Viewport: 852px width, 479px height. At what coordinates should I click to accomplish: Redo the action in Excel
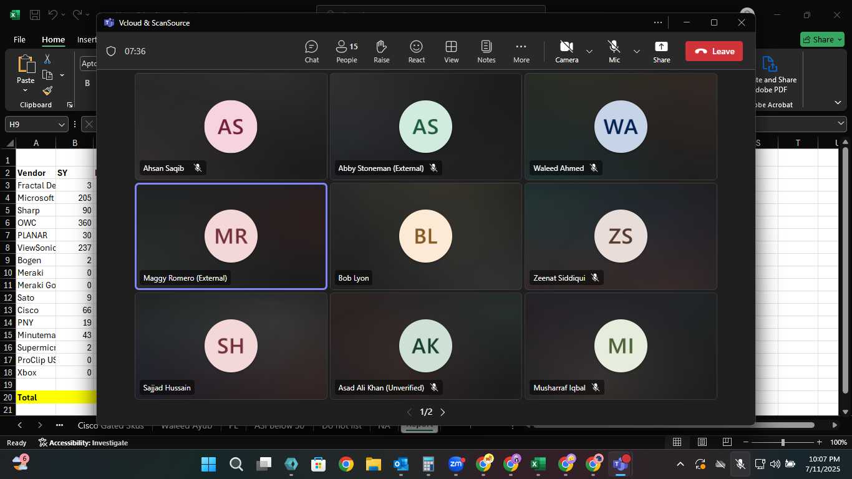pos(77,14)
